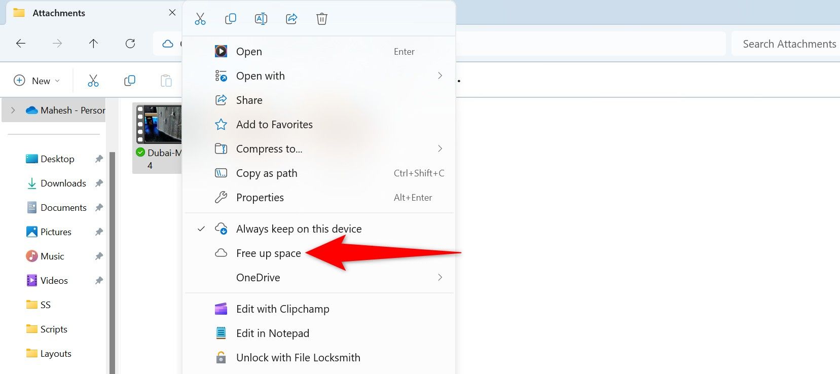This screenshot has width=840, height=374.
Task: Select the Attachments tab
Action: click(x=93, y=13)
